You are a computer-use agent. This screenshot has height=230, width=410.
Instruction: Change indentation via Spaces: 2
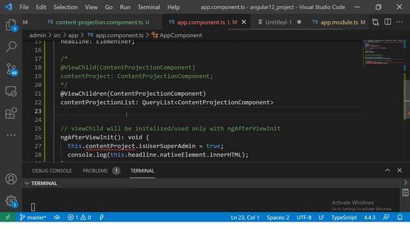278,217
